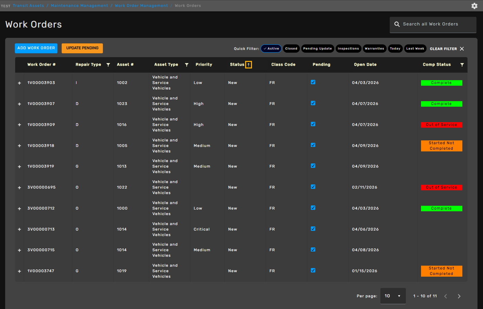This screenshot has width=483, height=309.
Task: Click the Asset Type filter funnel icon
Action: pos(187,65)
